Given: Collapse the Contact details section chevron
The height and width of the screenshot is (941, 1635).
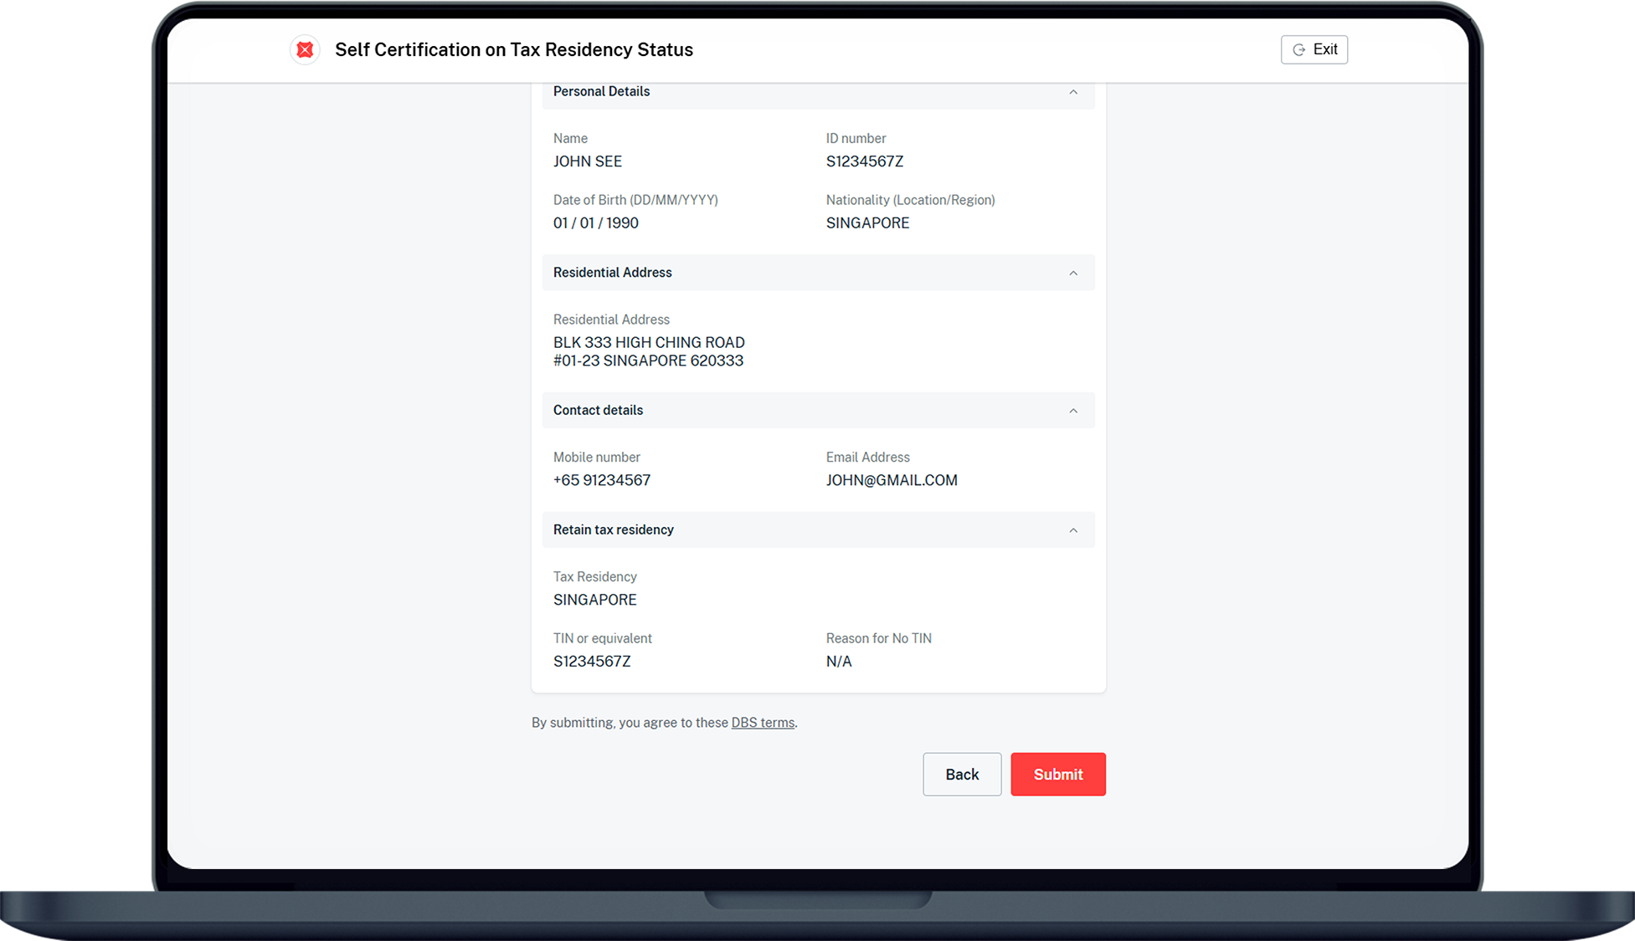Looking at the screenshot, I should 1072,411.
